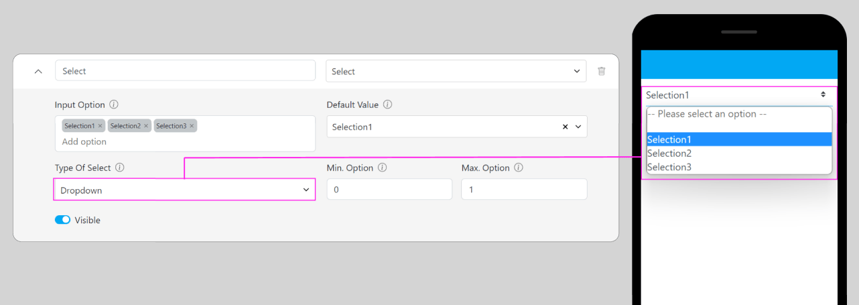Click the Selection1 default value text
The width and height of the screenshot is (859, 305).
[352, 127]
